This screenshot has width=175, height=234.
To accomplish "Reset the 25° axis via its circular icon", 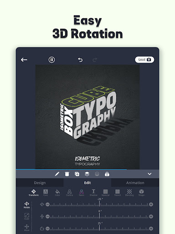I will click(42, 229).
